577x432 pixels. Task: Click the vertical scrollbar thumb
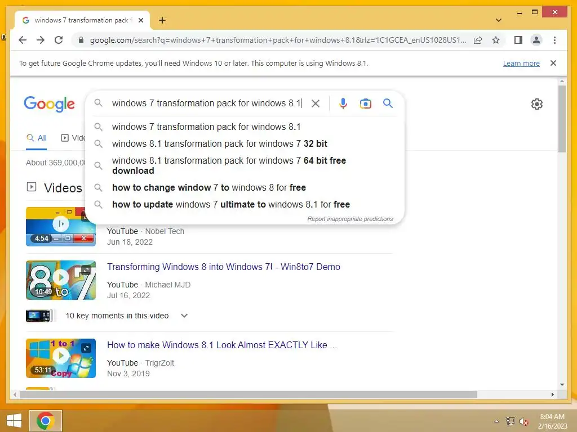562,118
